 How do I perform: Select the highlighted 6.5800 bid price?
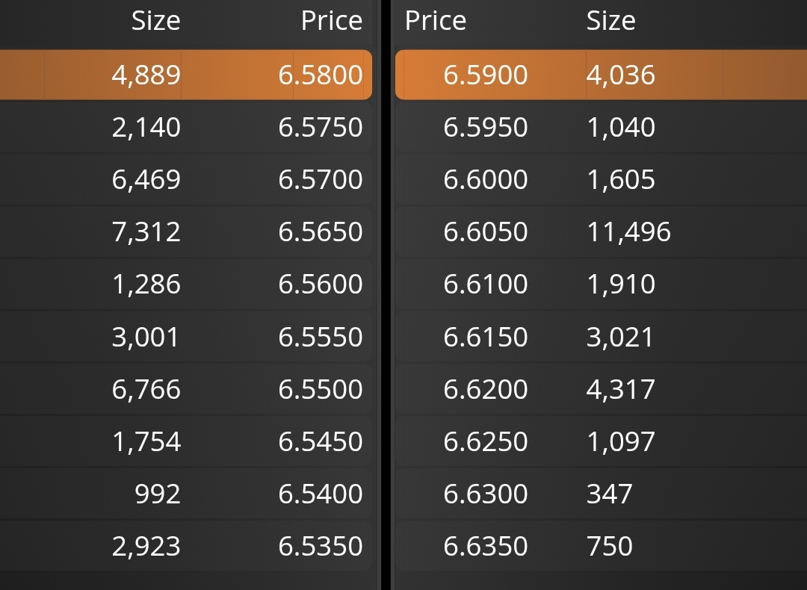click(320, 75)
